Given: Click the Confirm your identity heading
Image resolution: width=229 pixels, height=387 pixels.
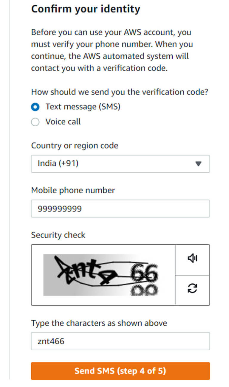Looking at the screenshot, I should pyautogui.click(x=86, y=9).
